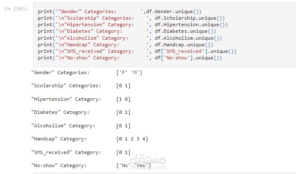Click the "Gender" Categories output label
This screenshot has width=296, height=174.
[x=60, y=72]
